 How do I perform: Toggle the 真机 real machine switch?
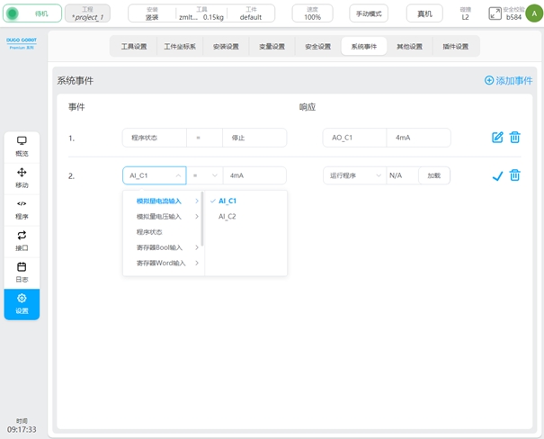pos(424,13)
